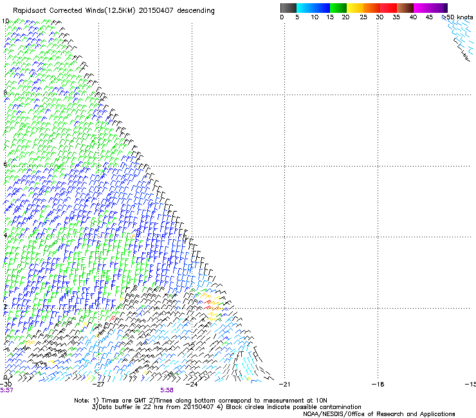Click the latitude label "4"

coord(5,235)
